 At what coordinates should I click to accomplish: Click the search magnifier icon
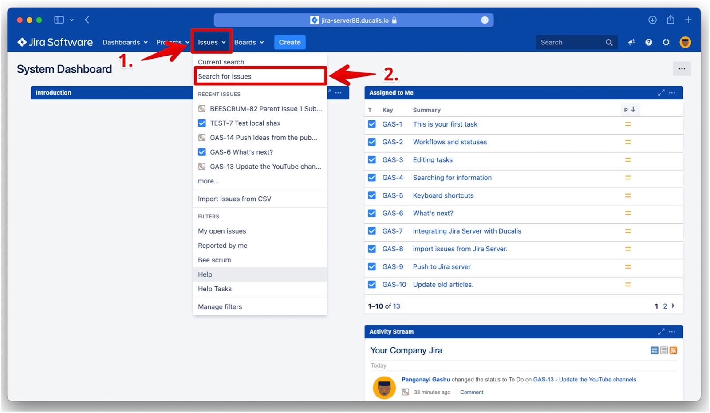[609, 42]
